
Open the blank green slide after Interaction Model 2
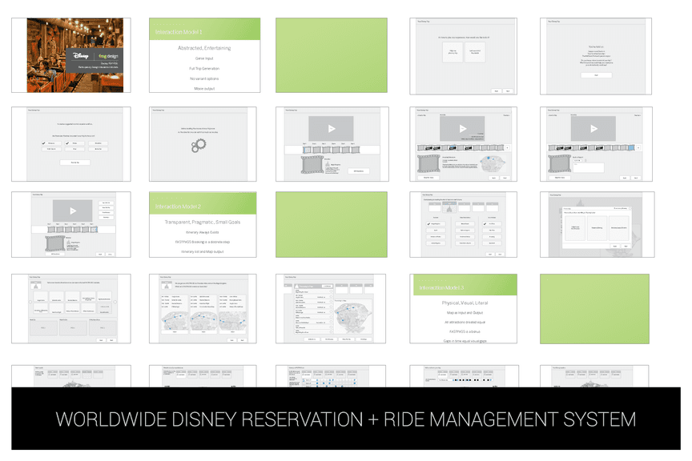click(332, 224)
